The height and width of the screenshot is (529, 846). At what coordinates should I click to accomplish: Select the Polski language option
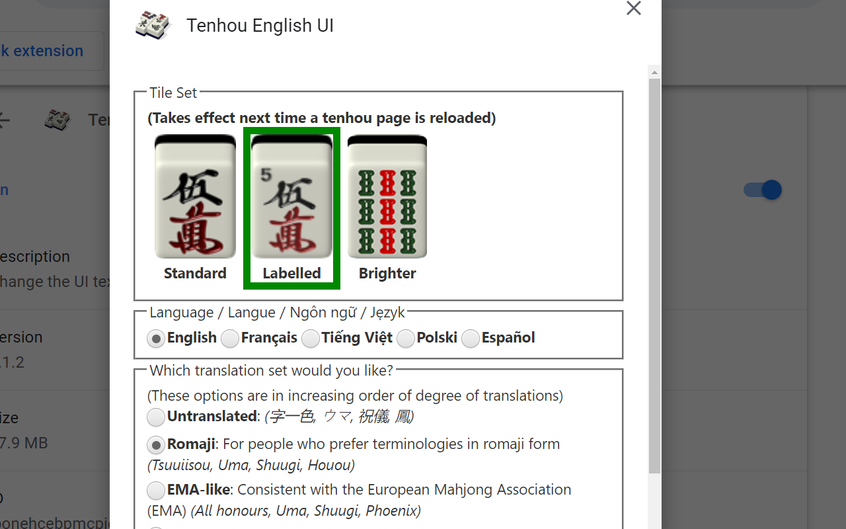406,338
